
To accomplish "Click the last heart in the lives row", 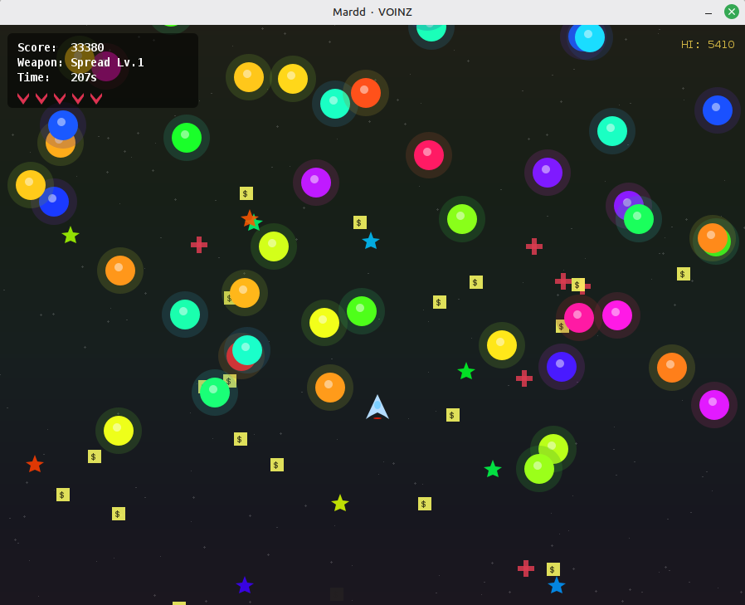I will [x=96, y=98].
